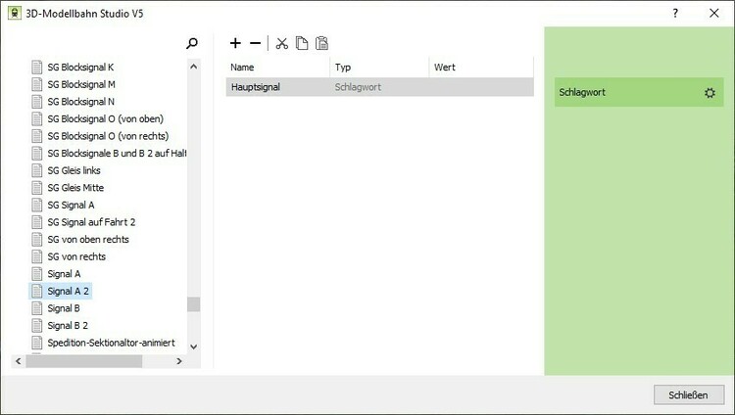
Task: Click the document icon beside SG Blocksignal K
Action: 37,67
